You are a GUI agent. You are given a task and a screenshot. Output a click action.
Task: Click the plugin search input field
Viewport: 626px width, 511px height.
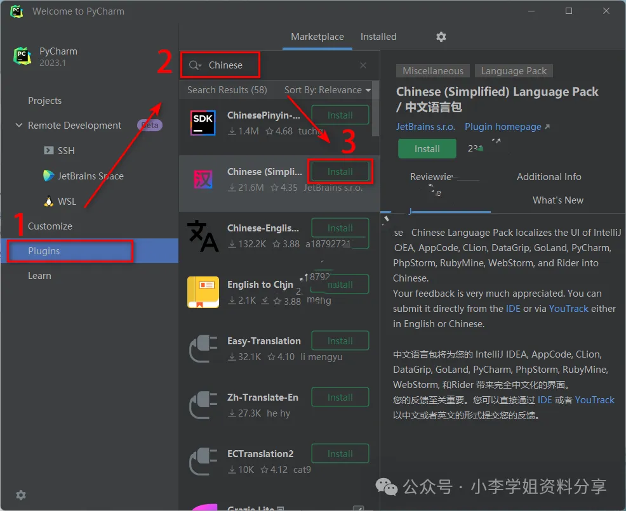point(279,65)
